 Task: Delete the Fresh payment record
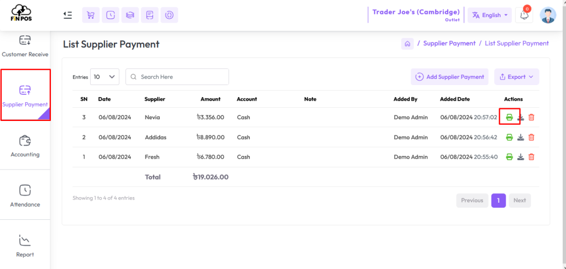[x=531, y=157]
